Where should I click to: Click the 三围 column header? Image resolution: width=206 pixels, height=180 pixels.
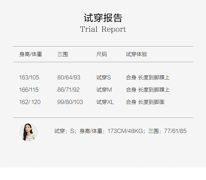point(63,54)
